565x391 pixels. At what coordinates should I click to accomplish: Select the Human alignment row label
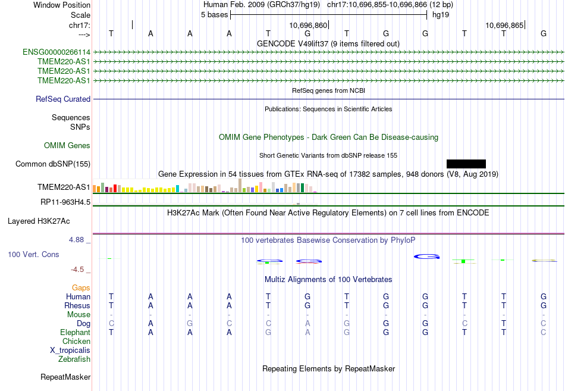[78, 297]
